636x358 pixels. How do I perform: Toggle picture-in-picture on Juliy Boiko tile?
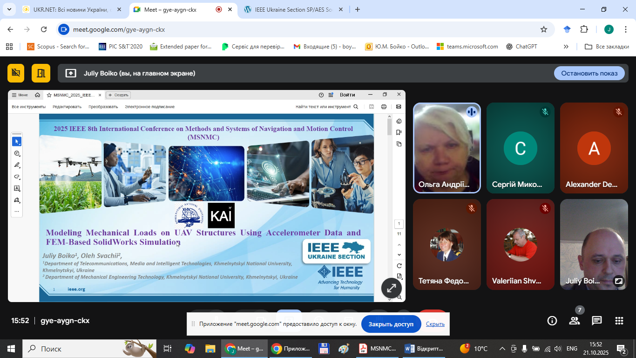pyautogui.click(x=618, y=281)
